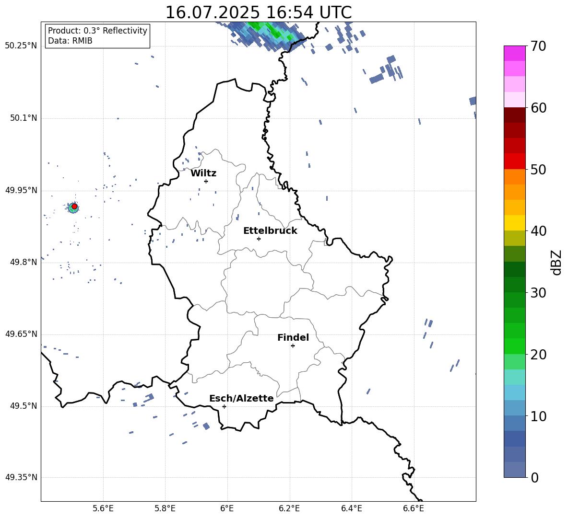Image resolution: width=568 pixels, height=518 pixels.
Task: Click the Esch/Alzette city label
Action: point(242,398)
